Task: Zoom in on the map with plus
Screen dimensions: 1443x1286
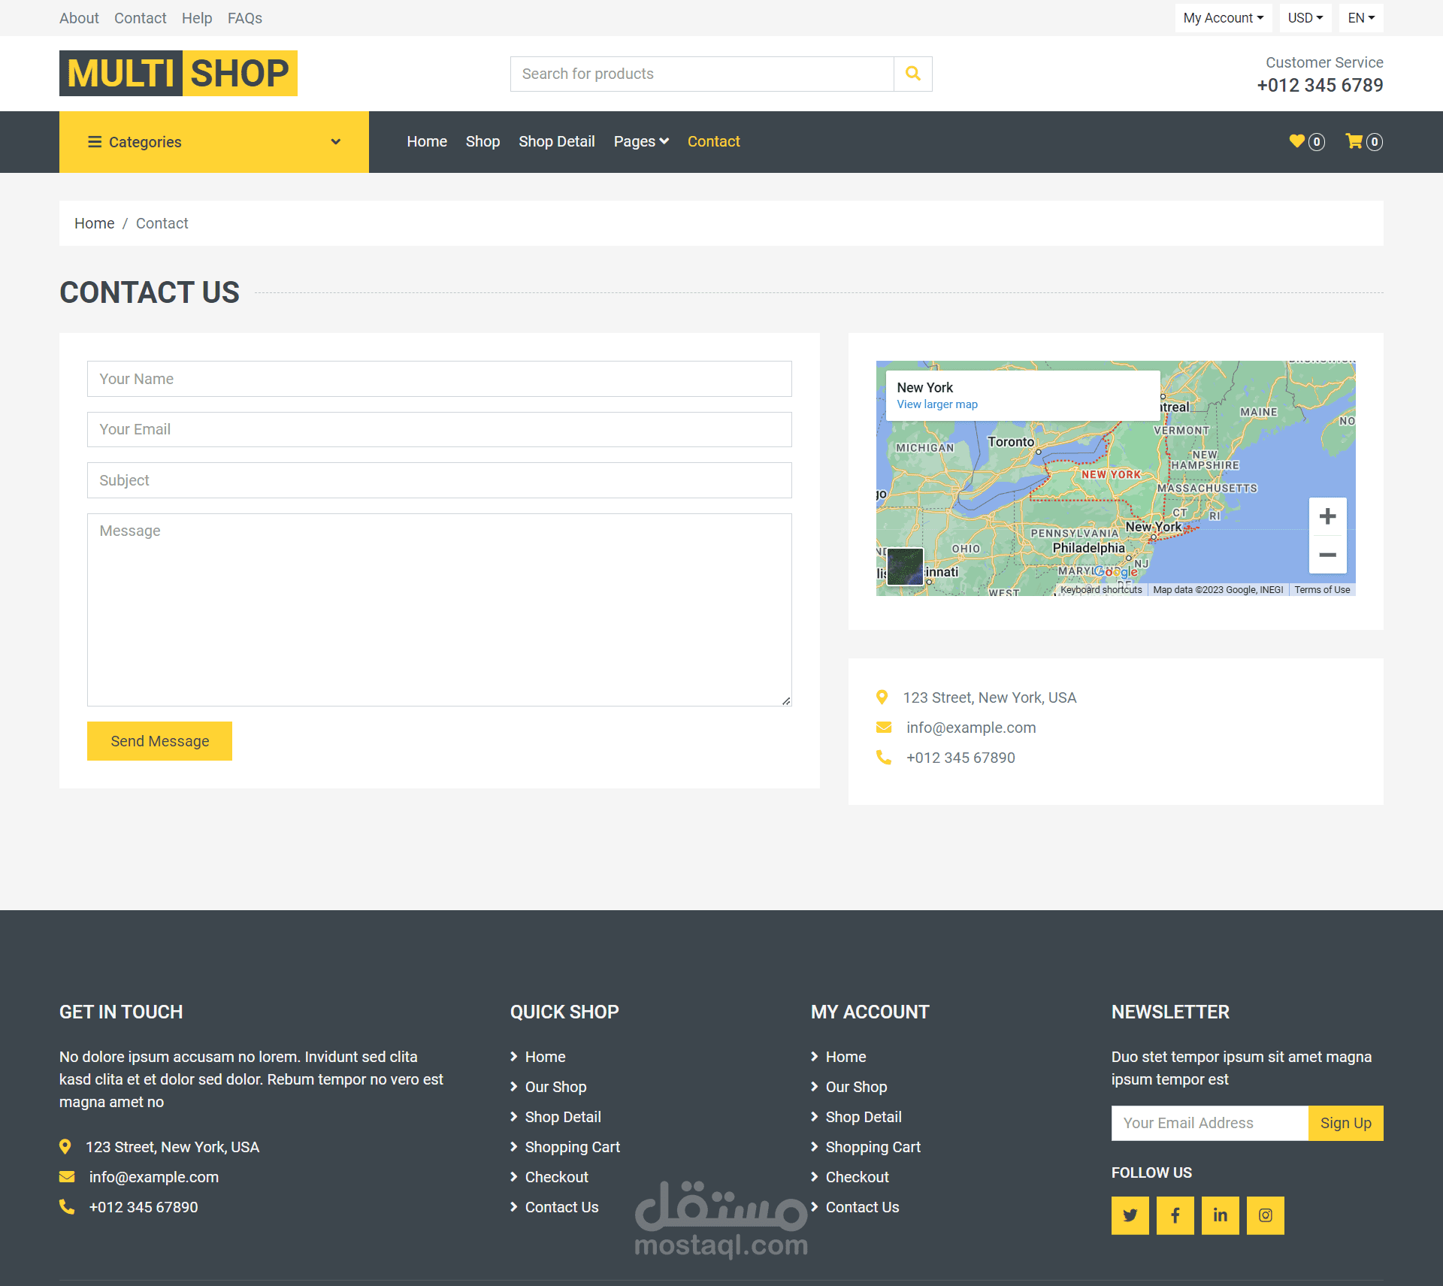Action: point(1327,516)
